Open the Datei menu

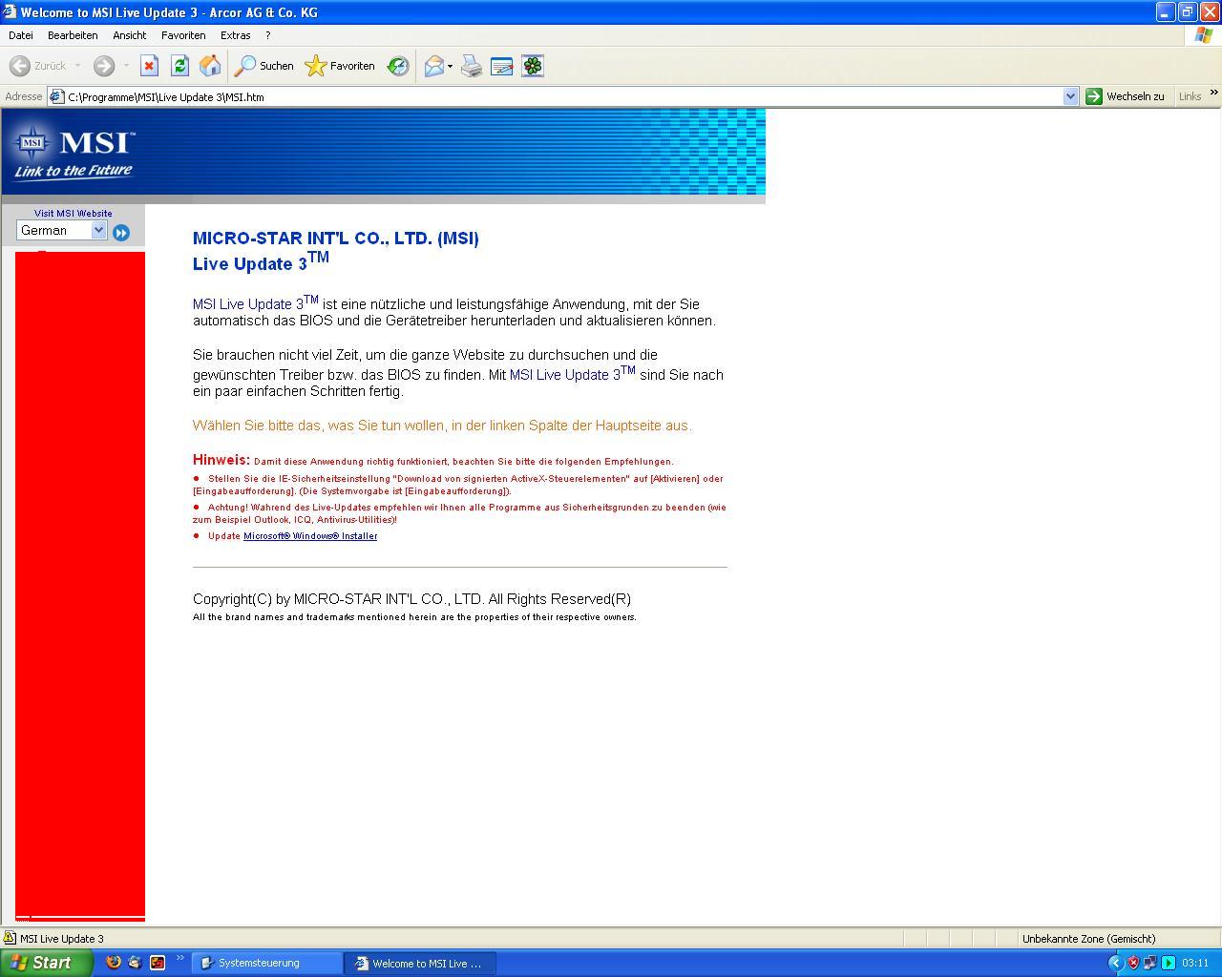pyautogui.click(x=20, y=35)
